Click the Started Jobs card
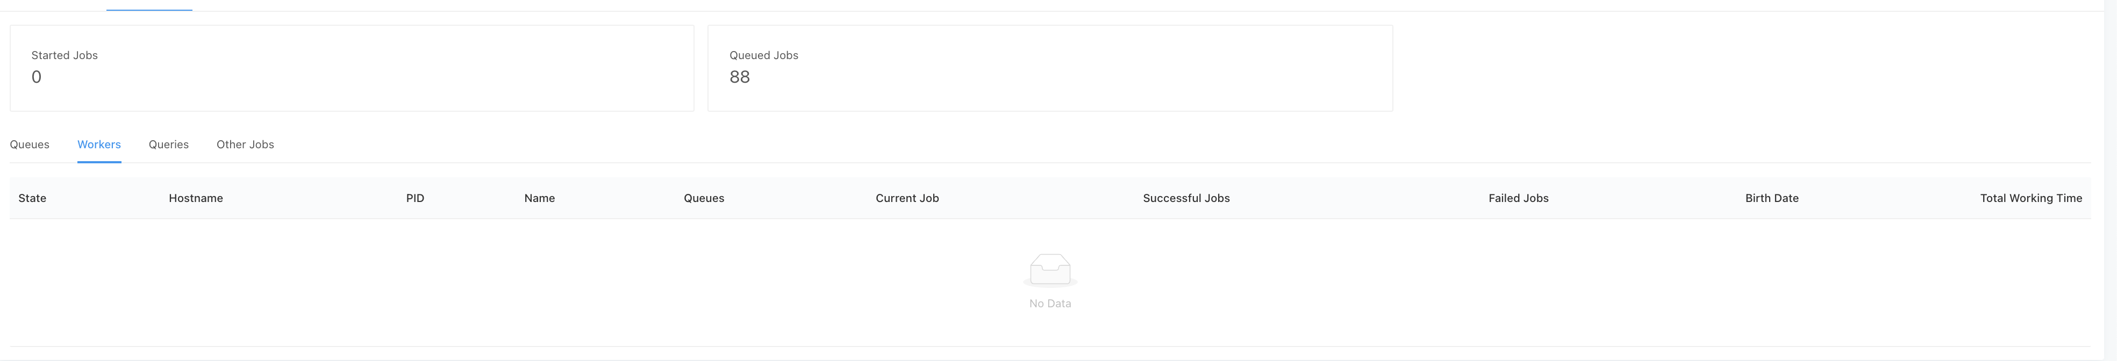The height and width of the screenshot is (361, 2117). pyautogui.click(x=352, y=68)
